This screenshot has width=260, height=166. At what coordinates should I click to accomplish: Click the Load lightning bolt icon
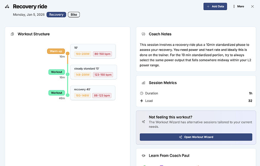coord(142,101)
